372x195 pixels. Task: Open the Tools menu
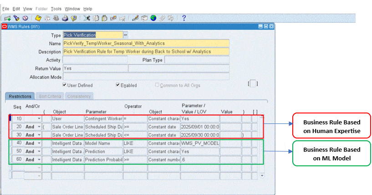tap(56, 9)
